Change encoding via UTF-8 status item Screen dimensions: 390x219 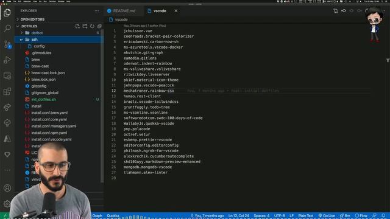click(x=279, y=216)
